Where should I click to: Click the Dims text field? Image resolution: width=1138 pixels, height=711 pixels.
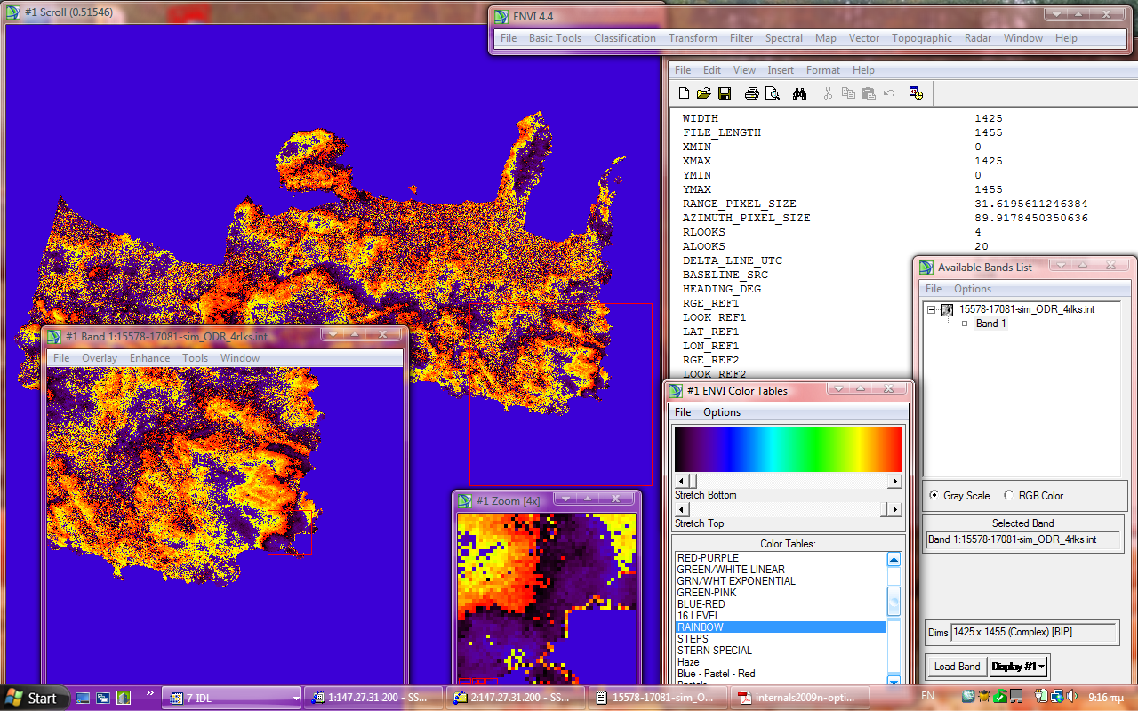(x=1034, y=633)
